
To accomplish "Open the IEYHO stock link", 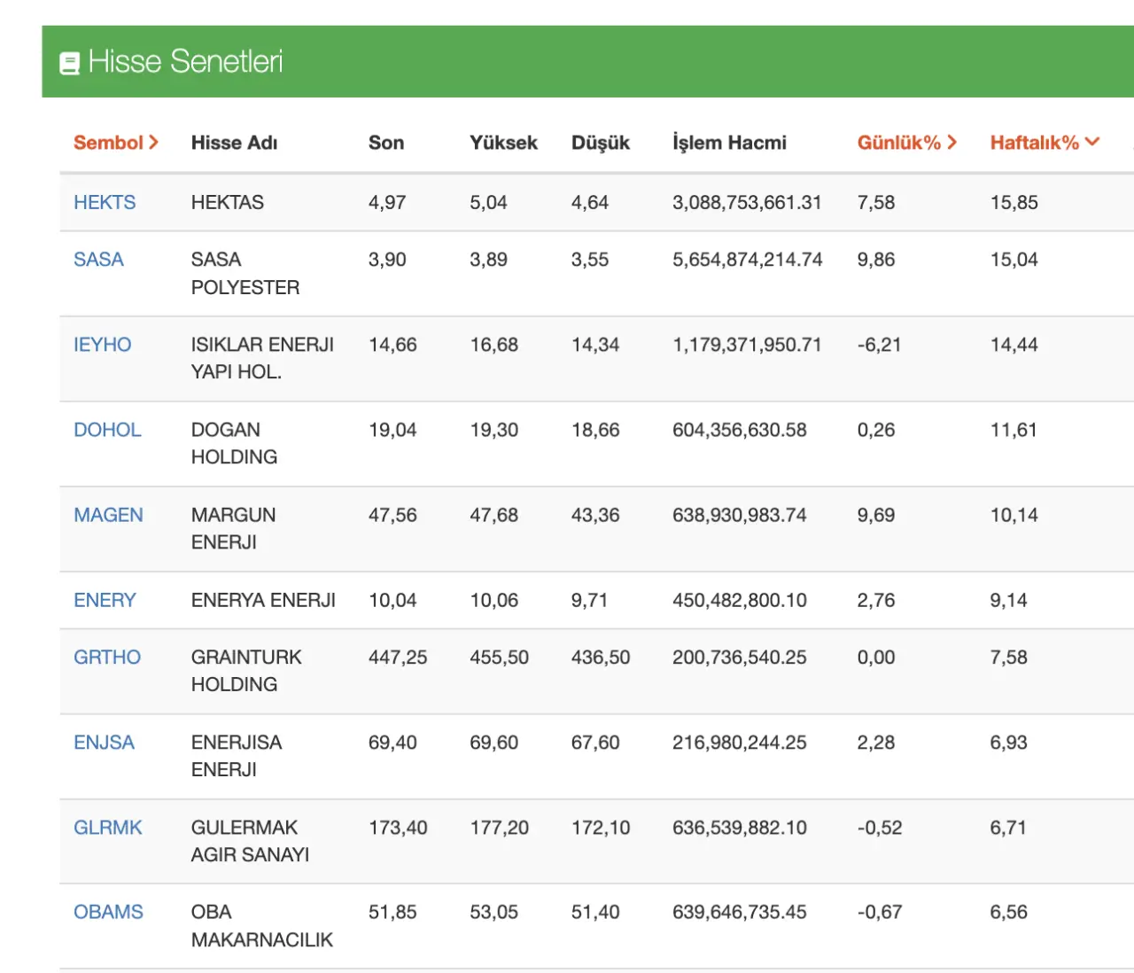I will coord(102,345).
